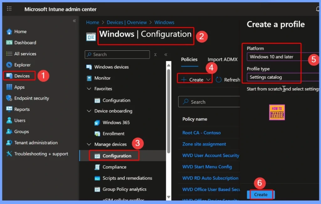Clear the Windows menu search with X
Image resolution: width=321 pixels, height=204 pixels.
(x=155, y=55)
